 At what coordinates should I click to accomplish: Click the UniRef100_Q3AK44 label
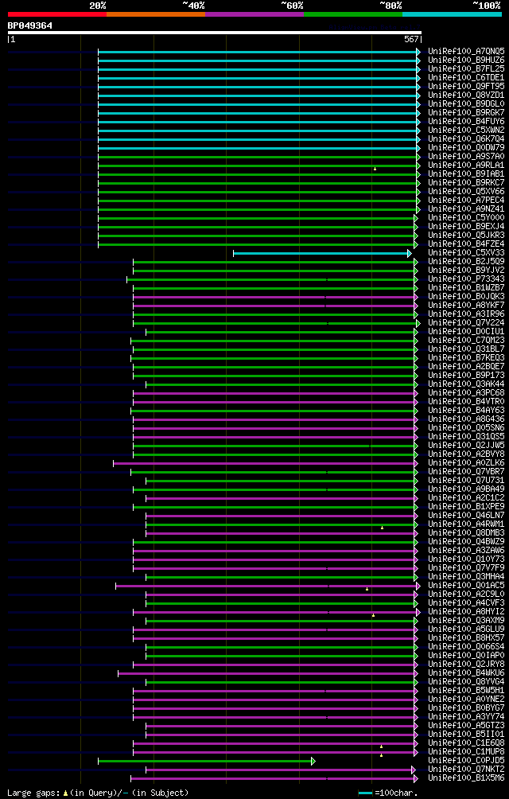(466, 384)
